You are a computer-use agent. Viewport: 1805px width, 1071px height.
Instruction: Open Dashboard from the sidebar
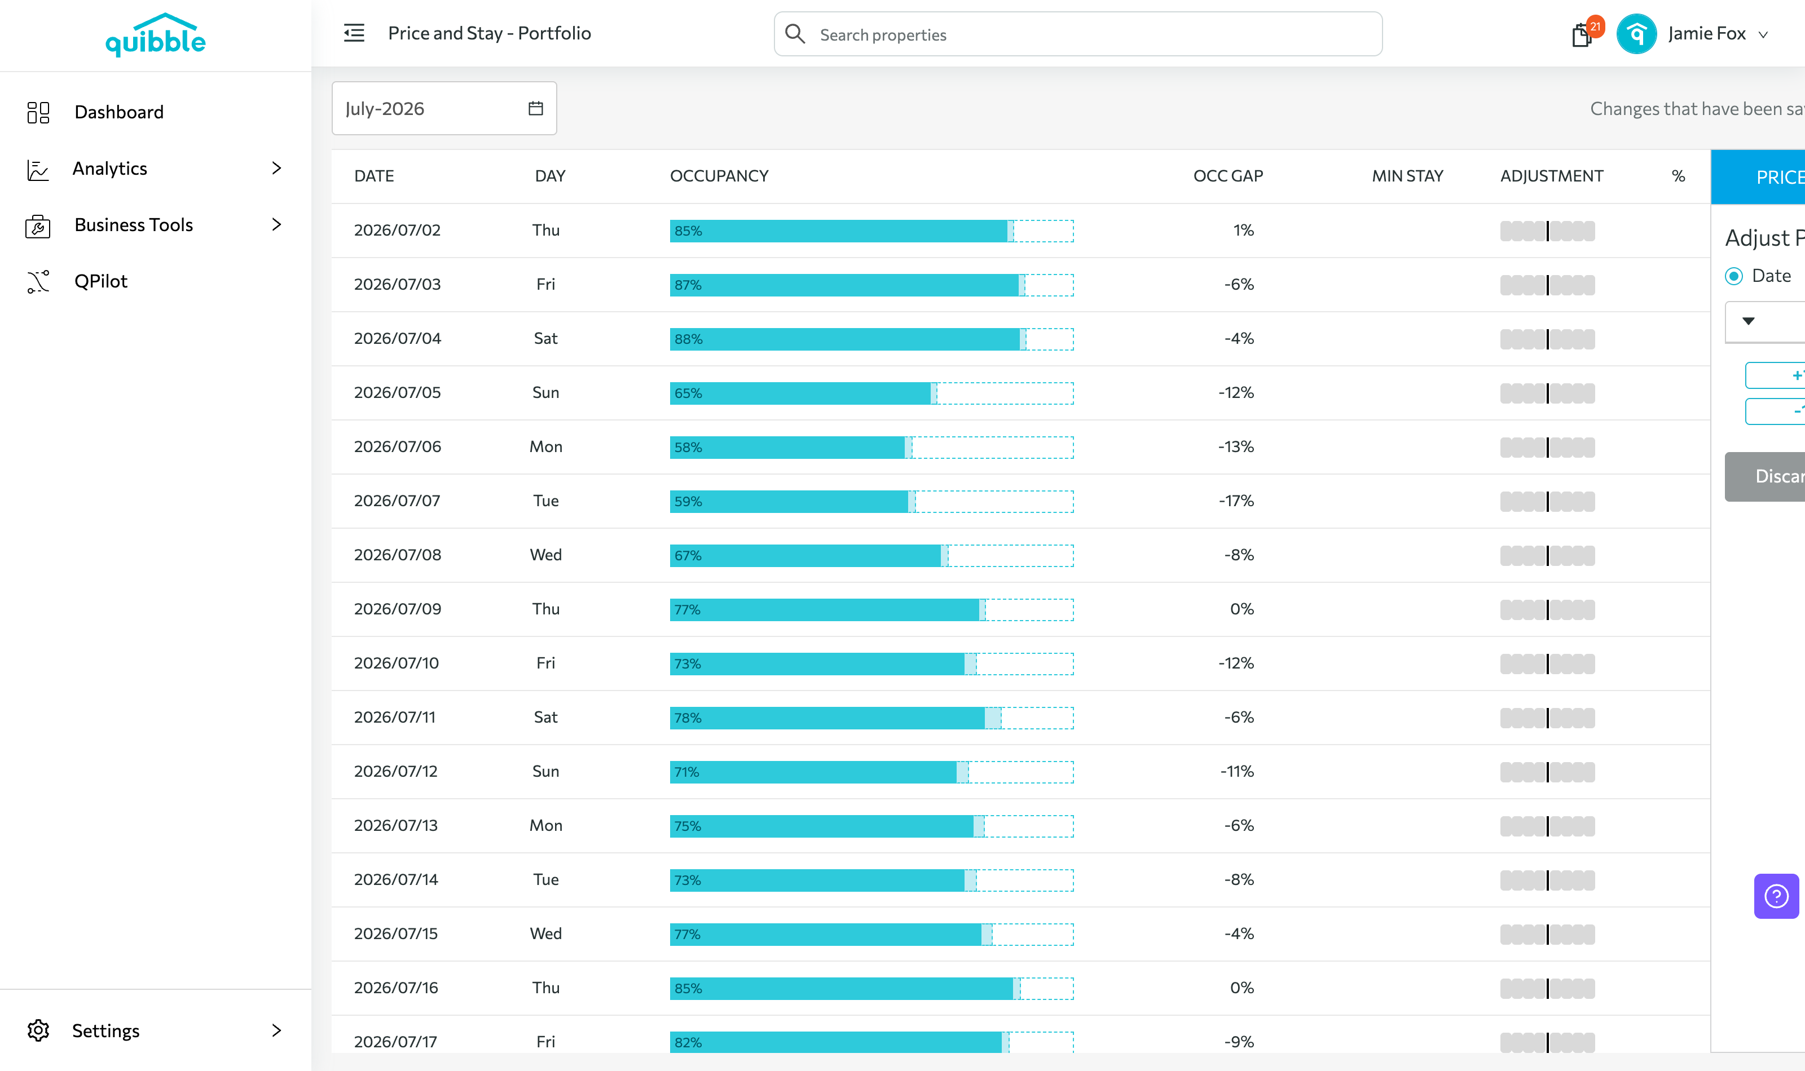pyautogui.click(x=119, y=112)
